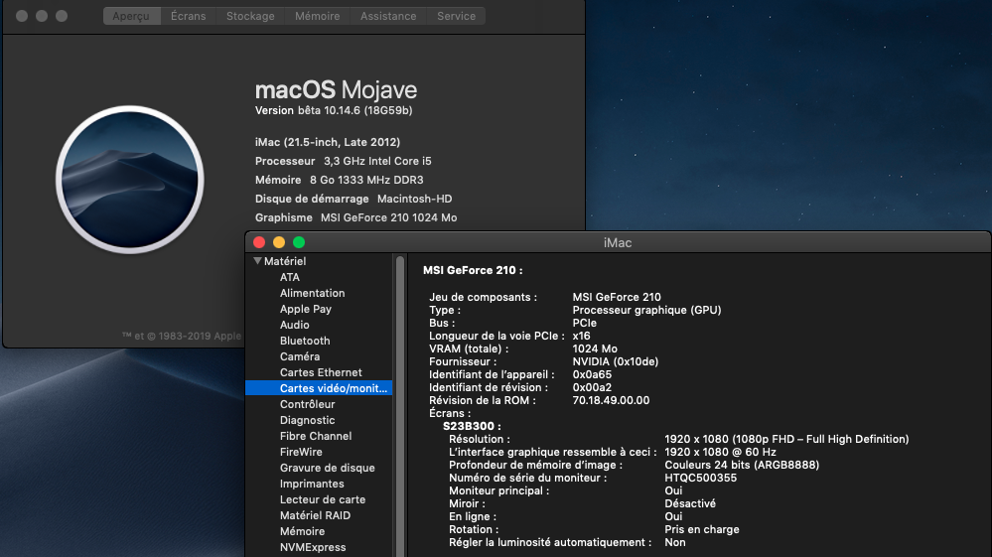Select Cartes vidéo/moniteurs in the sidebar
The image size is (992, 557).
coord(319,387)
